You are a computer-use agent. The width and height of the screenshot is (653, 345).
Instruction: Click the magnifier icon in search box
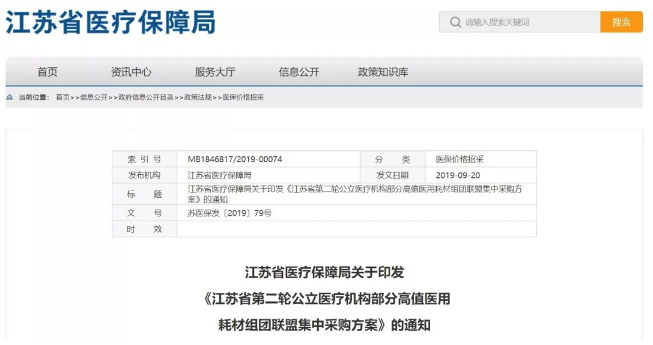(x=455, y=22)
